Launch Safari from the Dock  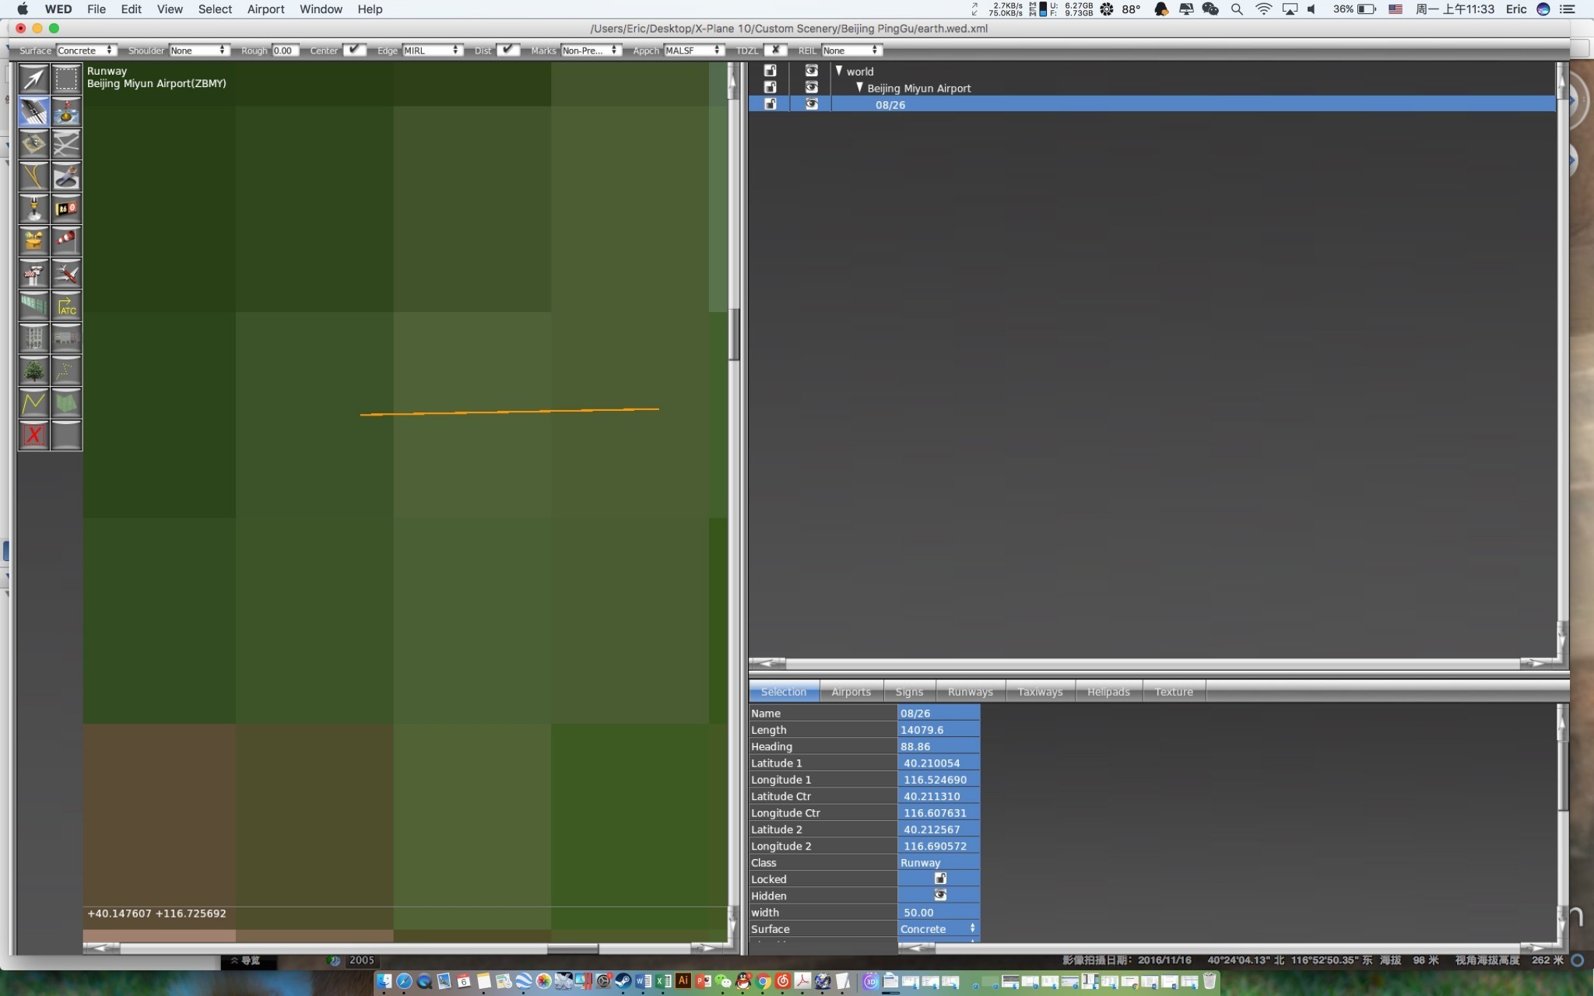(404, 981)
